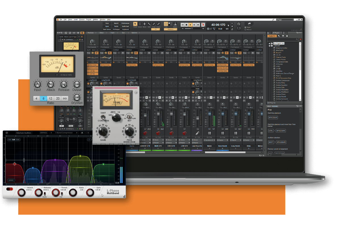
Task: Open the Process menu
Action: pyautogui.click(x=82, y=20)
